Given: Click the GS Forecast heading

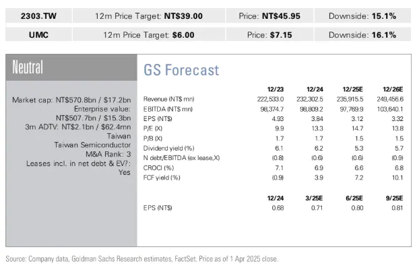Looking at the screenshot, I should click(x=181, y=70).
